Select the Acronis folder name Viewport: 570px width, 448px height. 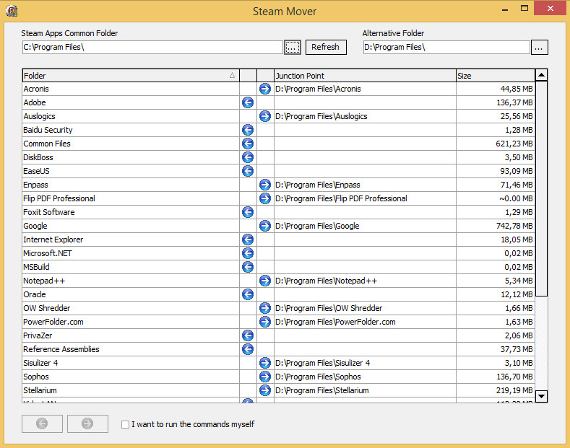[x=36, y=89]
